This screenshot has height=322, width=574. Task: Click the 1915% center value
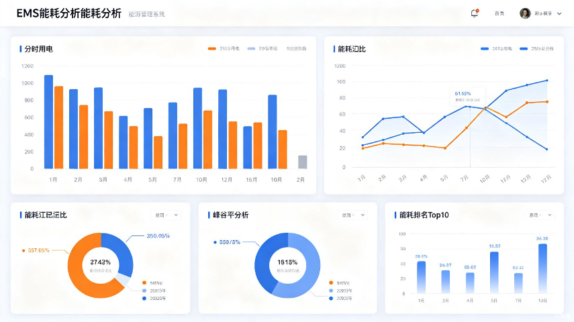click(x=287, y=262)
